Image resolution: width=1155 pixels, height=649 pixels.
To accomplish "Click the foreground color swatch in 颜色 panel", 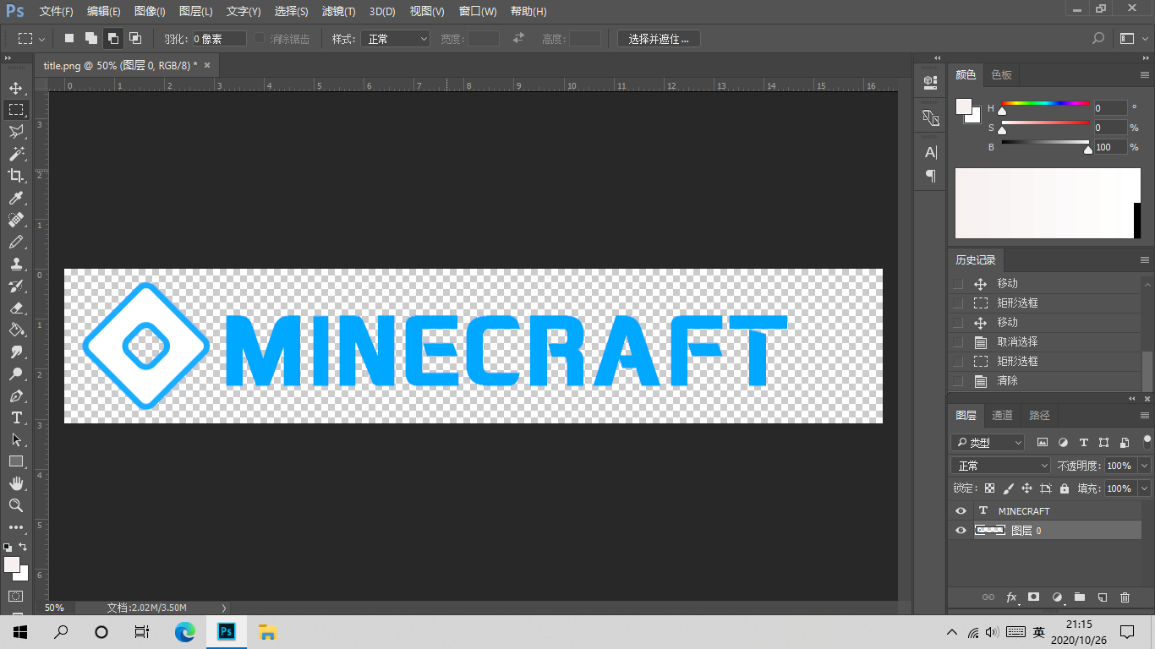I will (x=964, y=106).
